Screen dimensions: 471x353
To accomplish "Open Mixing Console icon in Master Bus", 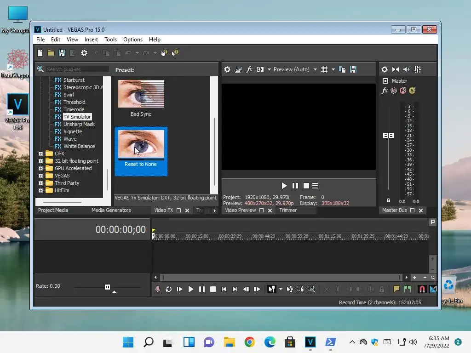I will click(x=418, y=70).
